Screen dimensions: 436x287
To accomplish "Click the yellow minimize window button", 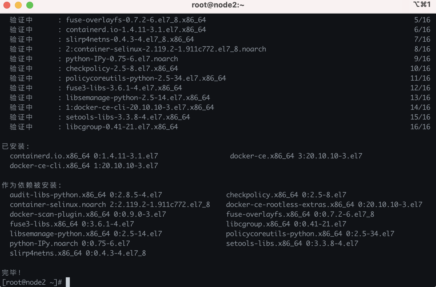I will (x=18, y=5).
